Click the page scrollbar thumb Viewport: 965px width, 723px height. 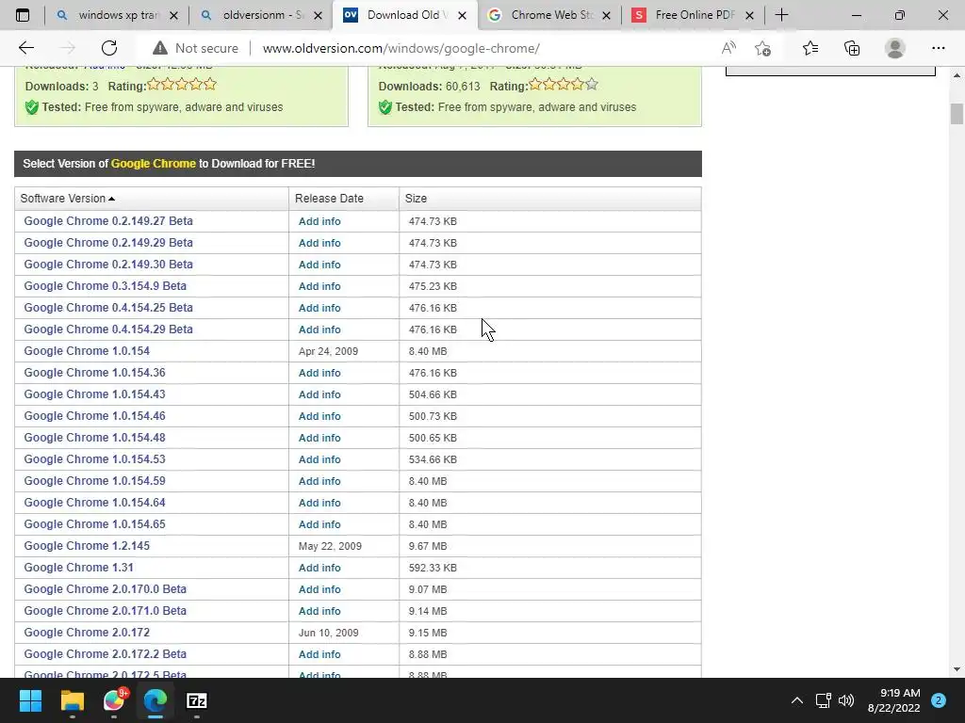click(957, 114)
